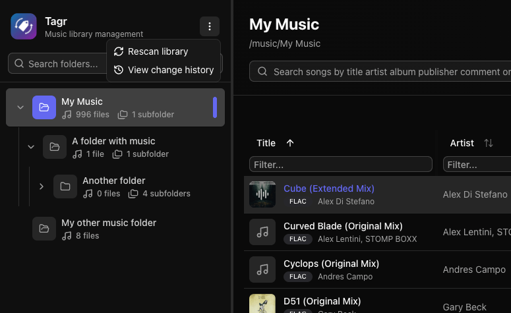Sort by the Title column header
Image resolution: width=511 pixels, height=313 pixels.
tap(266, 143)
